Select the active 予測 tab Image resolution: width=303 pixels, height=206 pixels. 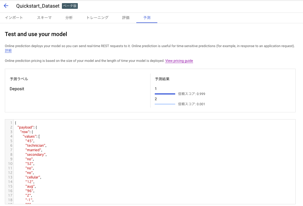tap(147, 17)
